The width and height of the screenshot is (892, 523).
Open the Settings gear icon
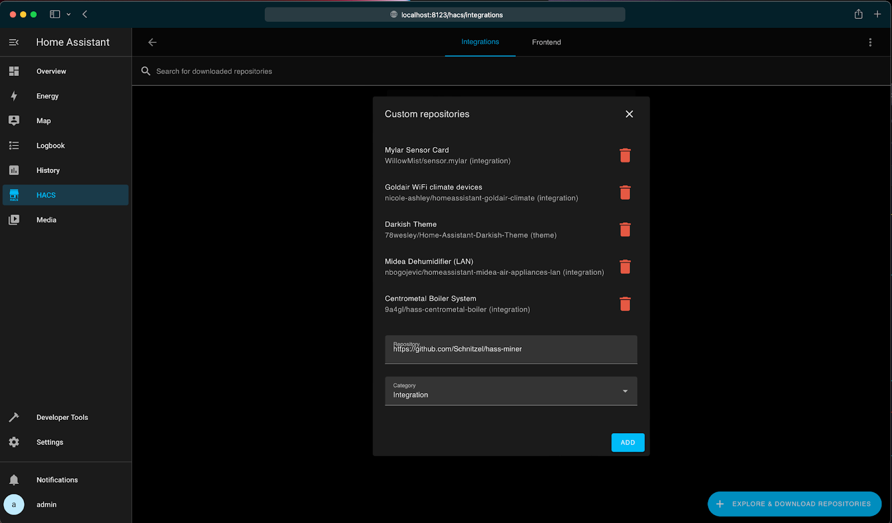tap(14, 442)
